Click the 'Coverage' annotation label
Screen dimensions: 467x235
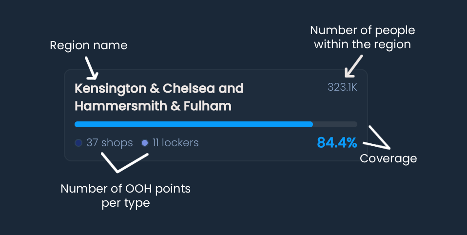click(388, 158)
